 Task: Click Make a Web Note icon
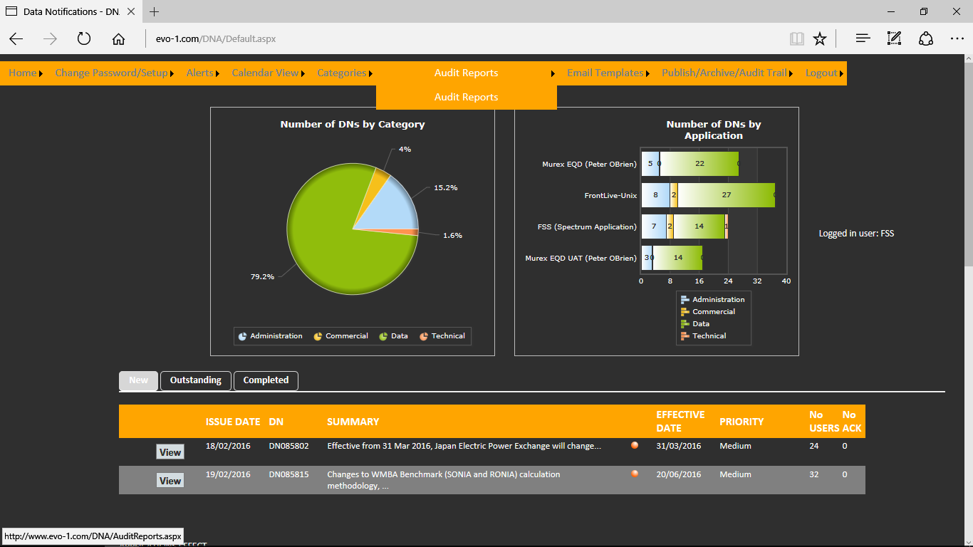coord(894,39)
